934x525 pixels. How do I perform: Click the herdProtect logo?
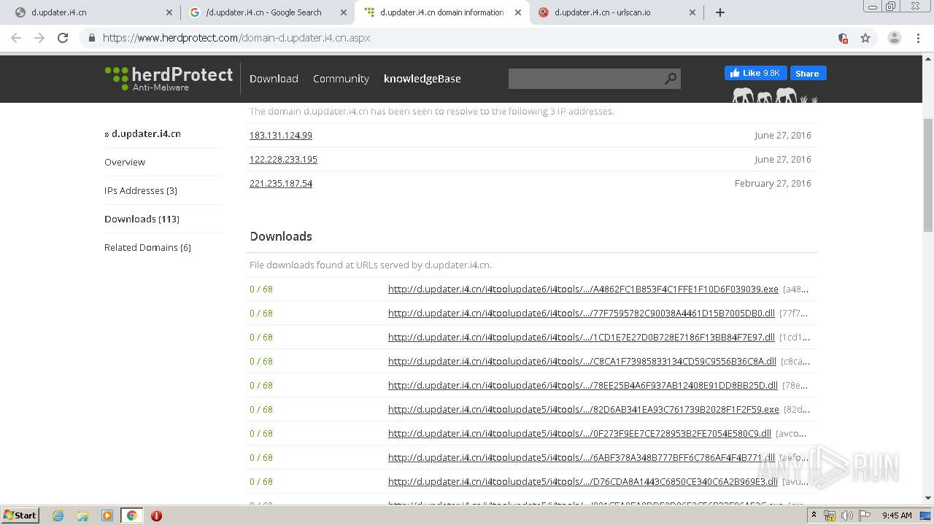[x=169, y=78]
